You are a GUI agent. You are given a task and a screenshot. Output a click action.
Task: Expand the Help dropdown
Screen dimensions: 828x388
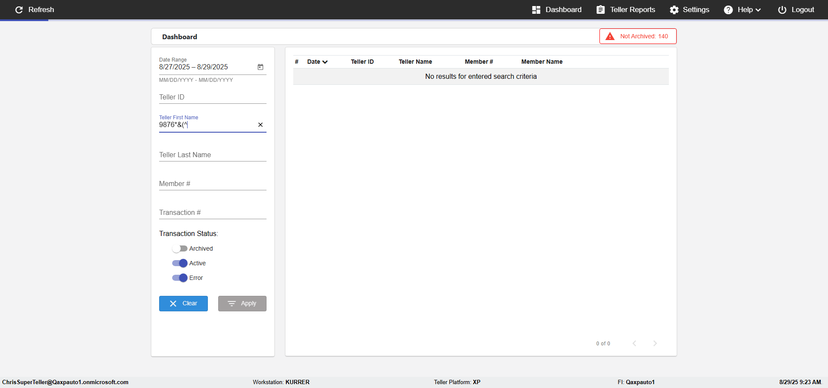tap(742, 9)
